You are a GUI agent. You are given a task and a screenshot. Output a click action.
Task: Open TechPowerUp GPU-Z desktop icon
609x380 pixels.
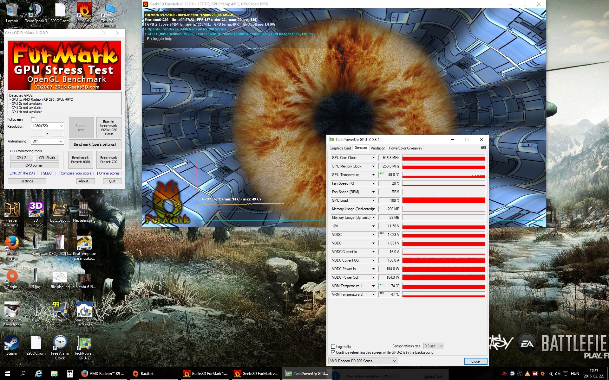[84, 347]
